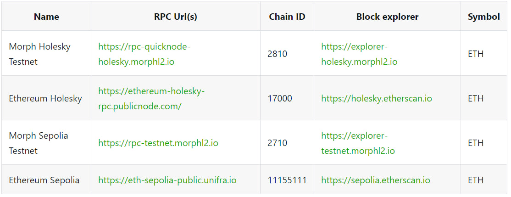Open the eth-sepolia-public.unifra.io link
The height and width of the screenshot is (197, 511).
pyautogui.click(x=167, y=180)
